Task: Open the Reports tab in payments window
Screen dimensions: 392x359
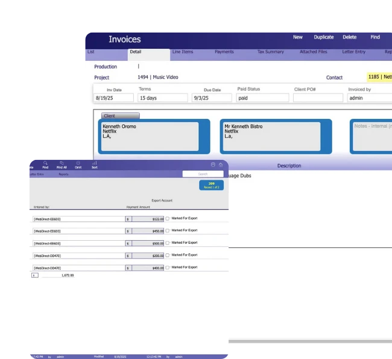Action: (x=63, y=174)
